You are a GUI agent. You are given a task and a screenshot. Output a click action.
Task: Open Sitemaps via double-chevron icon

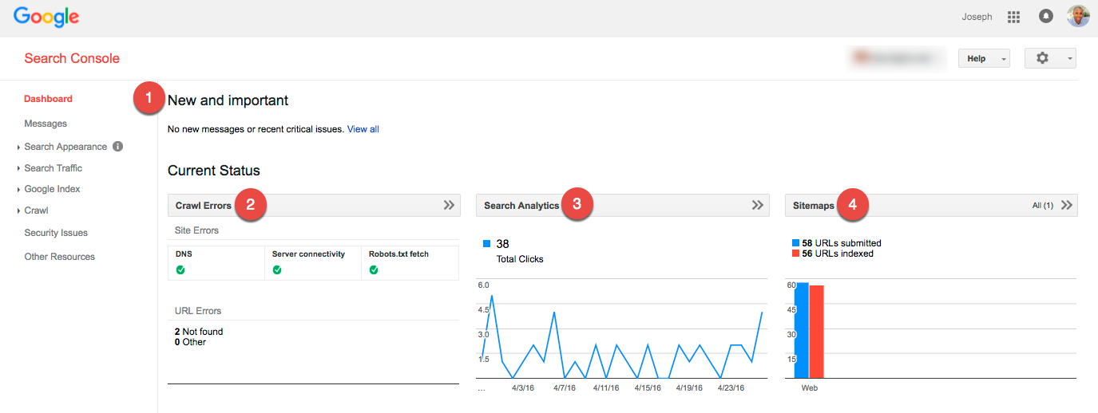(x=1067, y=205)
